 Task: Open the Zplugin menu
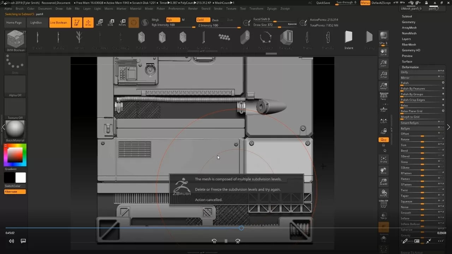pyautogui.click(x=272, y=8)
